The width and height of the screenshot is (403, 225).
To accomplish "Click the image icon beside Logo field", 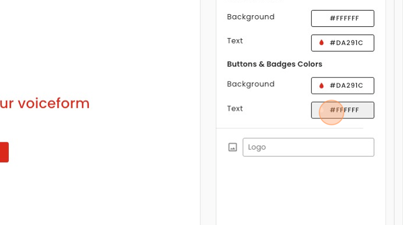I will click(x=233, y=147).
